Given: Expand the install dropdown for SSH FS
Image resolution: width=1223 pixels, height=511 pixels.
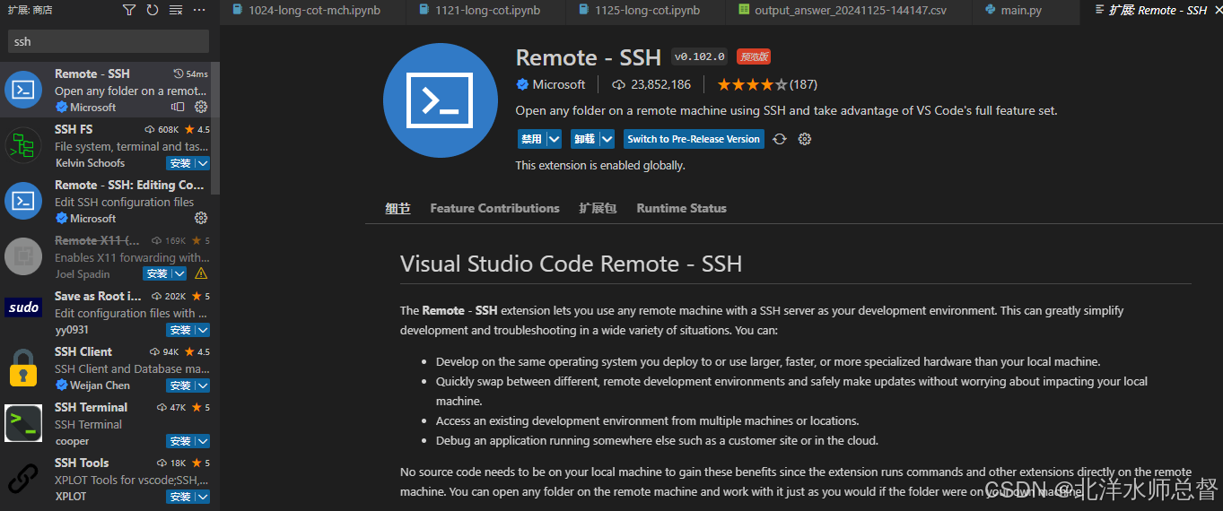Looking at the screenshot, I should tap(203, 163).
